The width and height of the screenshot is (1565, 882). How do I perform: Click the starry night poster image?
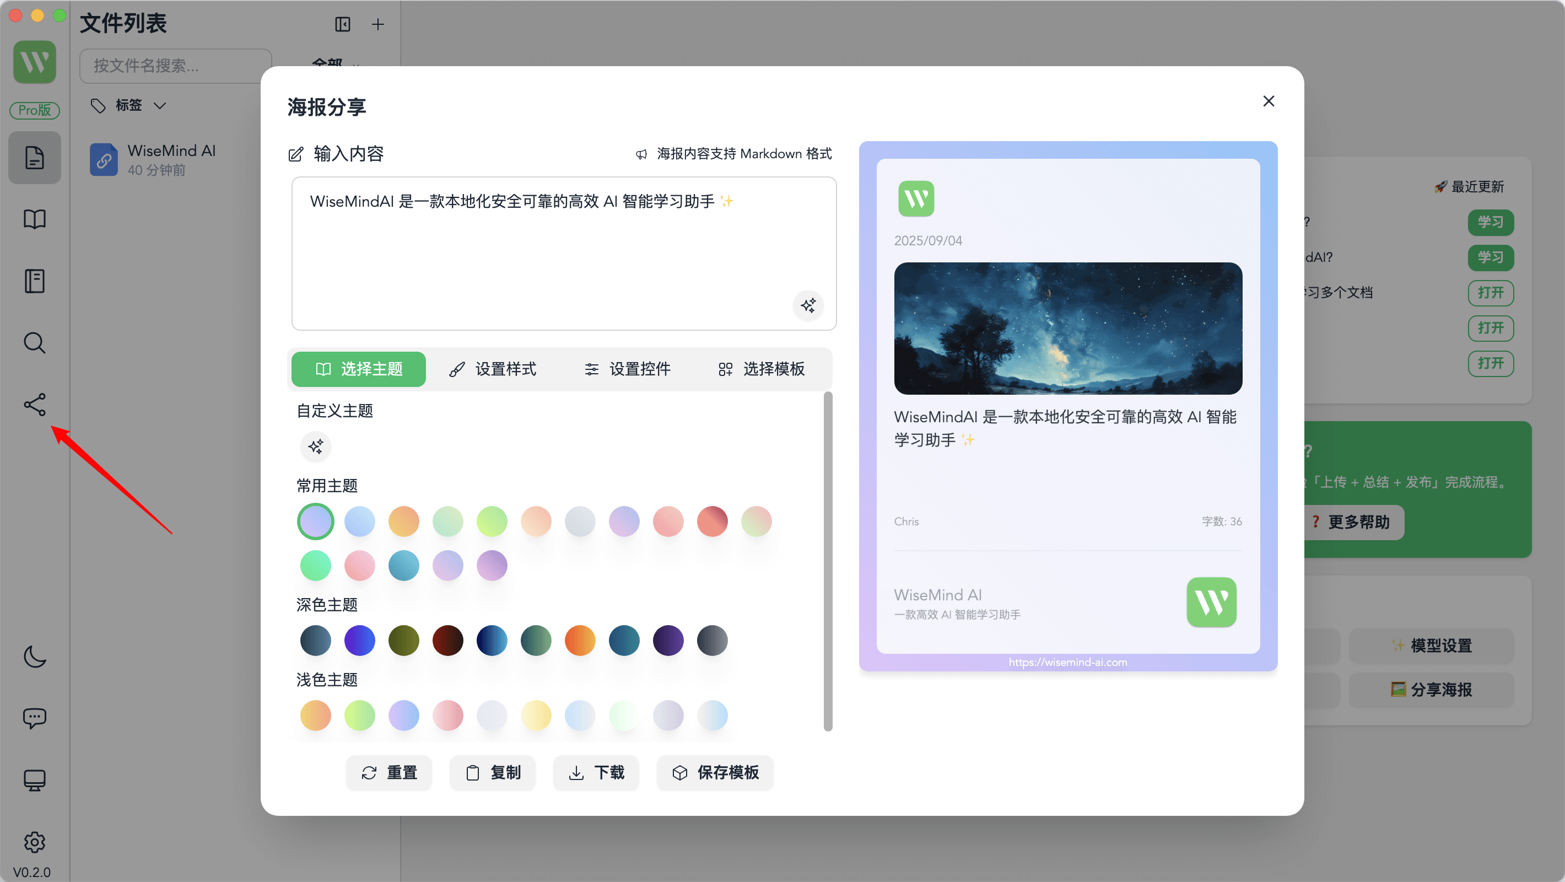[1067, 328]
